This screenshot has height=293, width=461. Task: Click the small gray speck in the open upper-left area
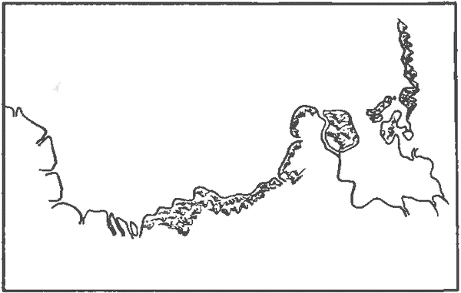[57, 87]
